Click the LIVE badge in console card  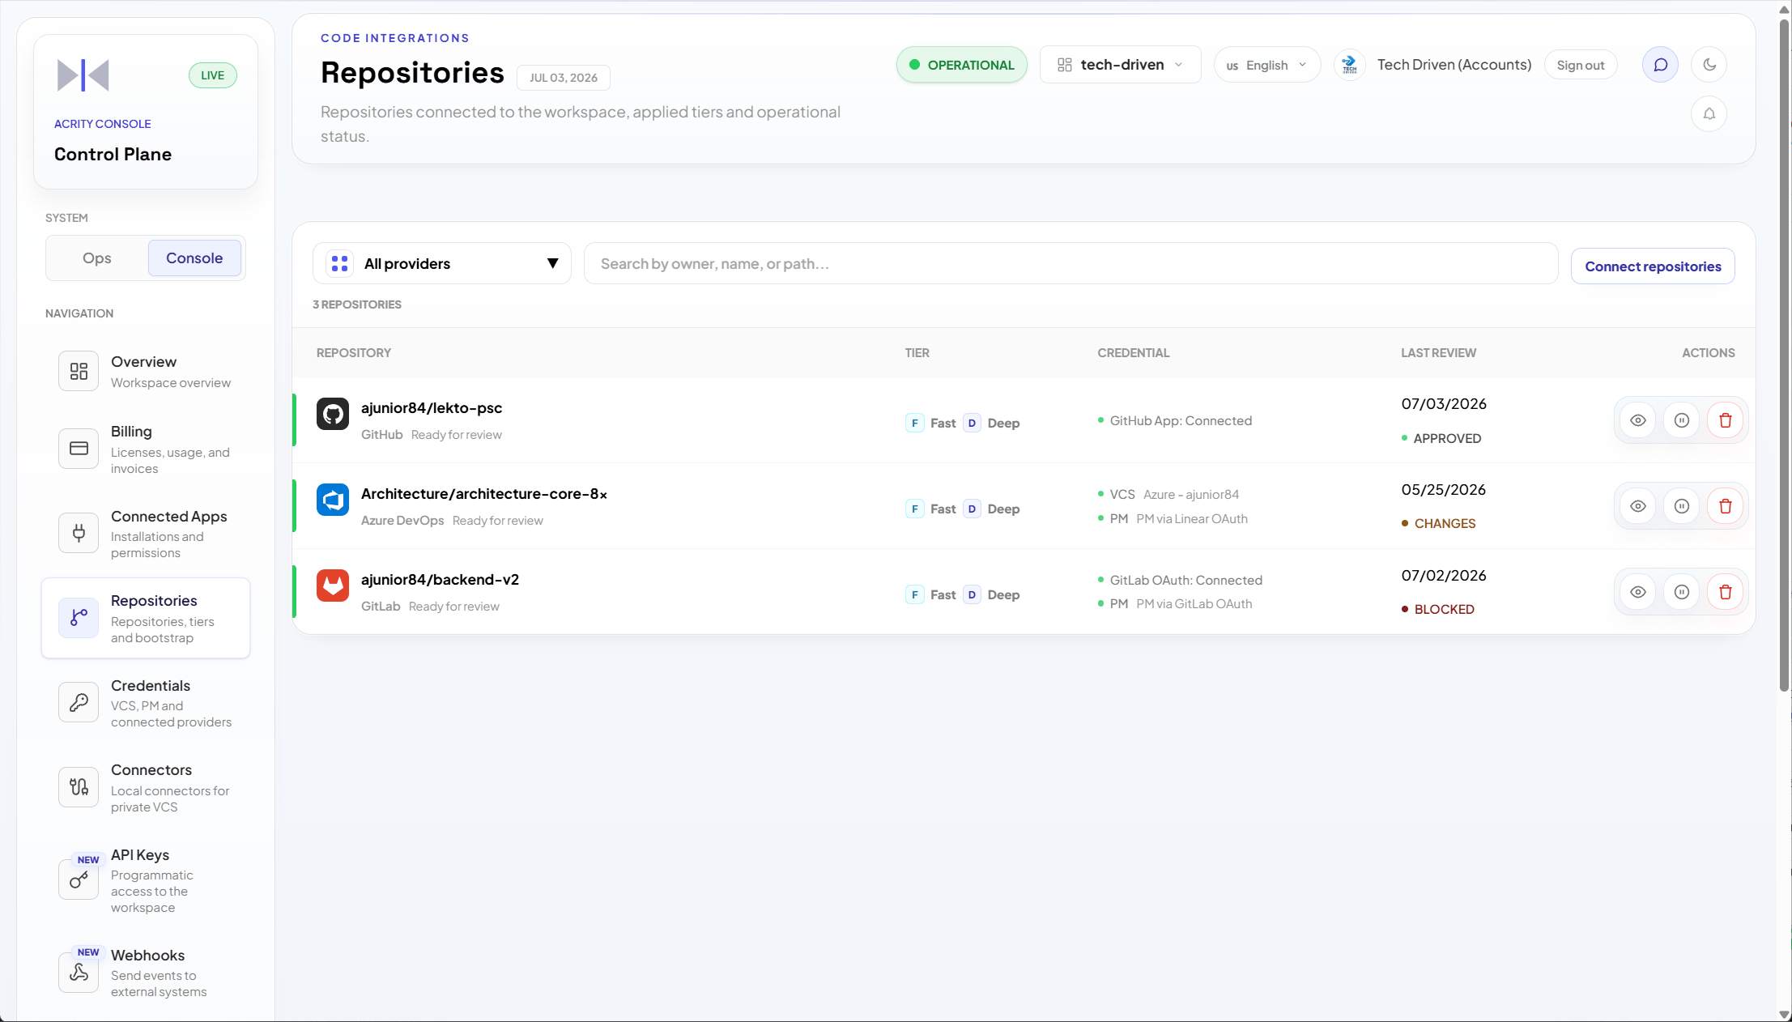point(212,75)
